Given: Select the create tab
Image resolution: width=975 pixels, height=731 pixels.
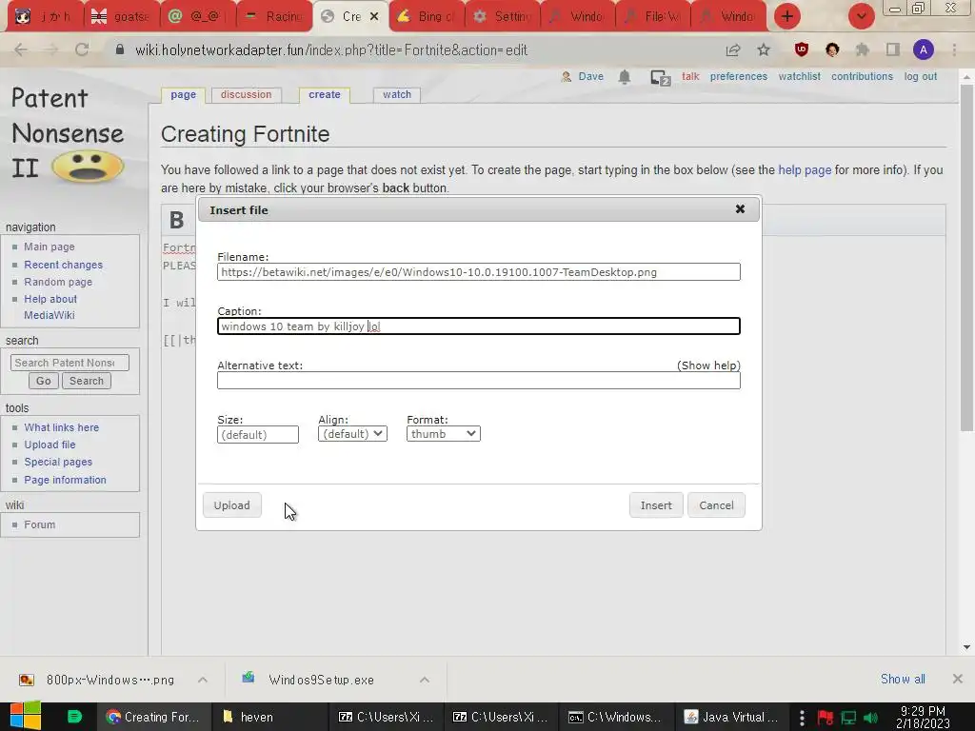Looking at the screenshot, I should pyautogui.click(x=324, y=94).
